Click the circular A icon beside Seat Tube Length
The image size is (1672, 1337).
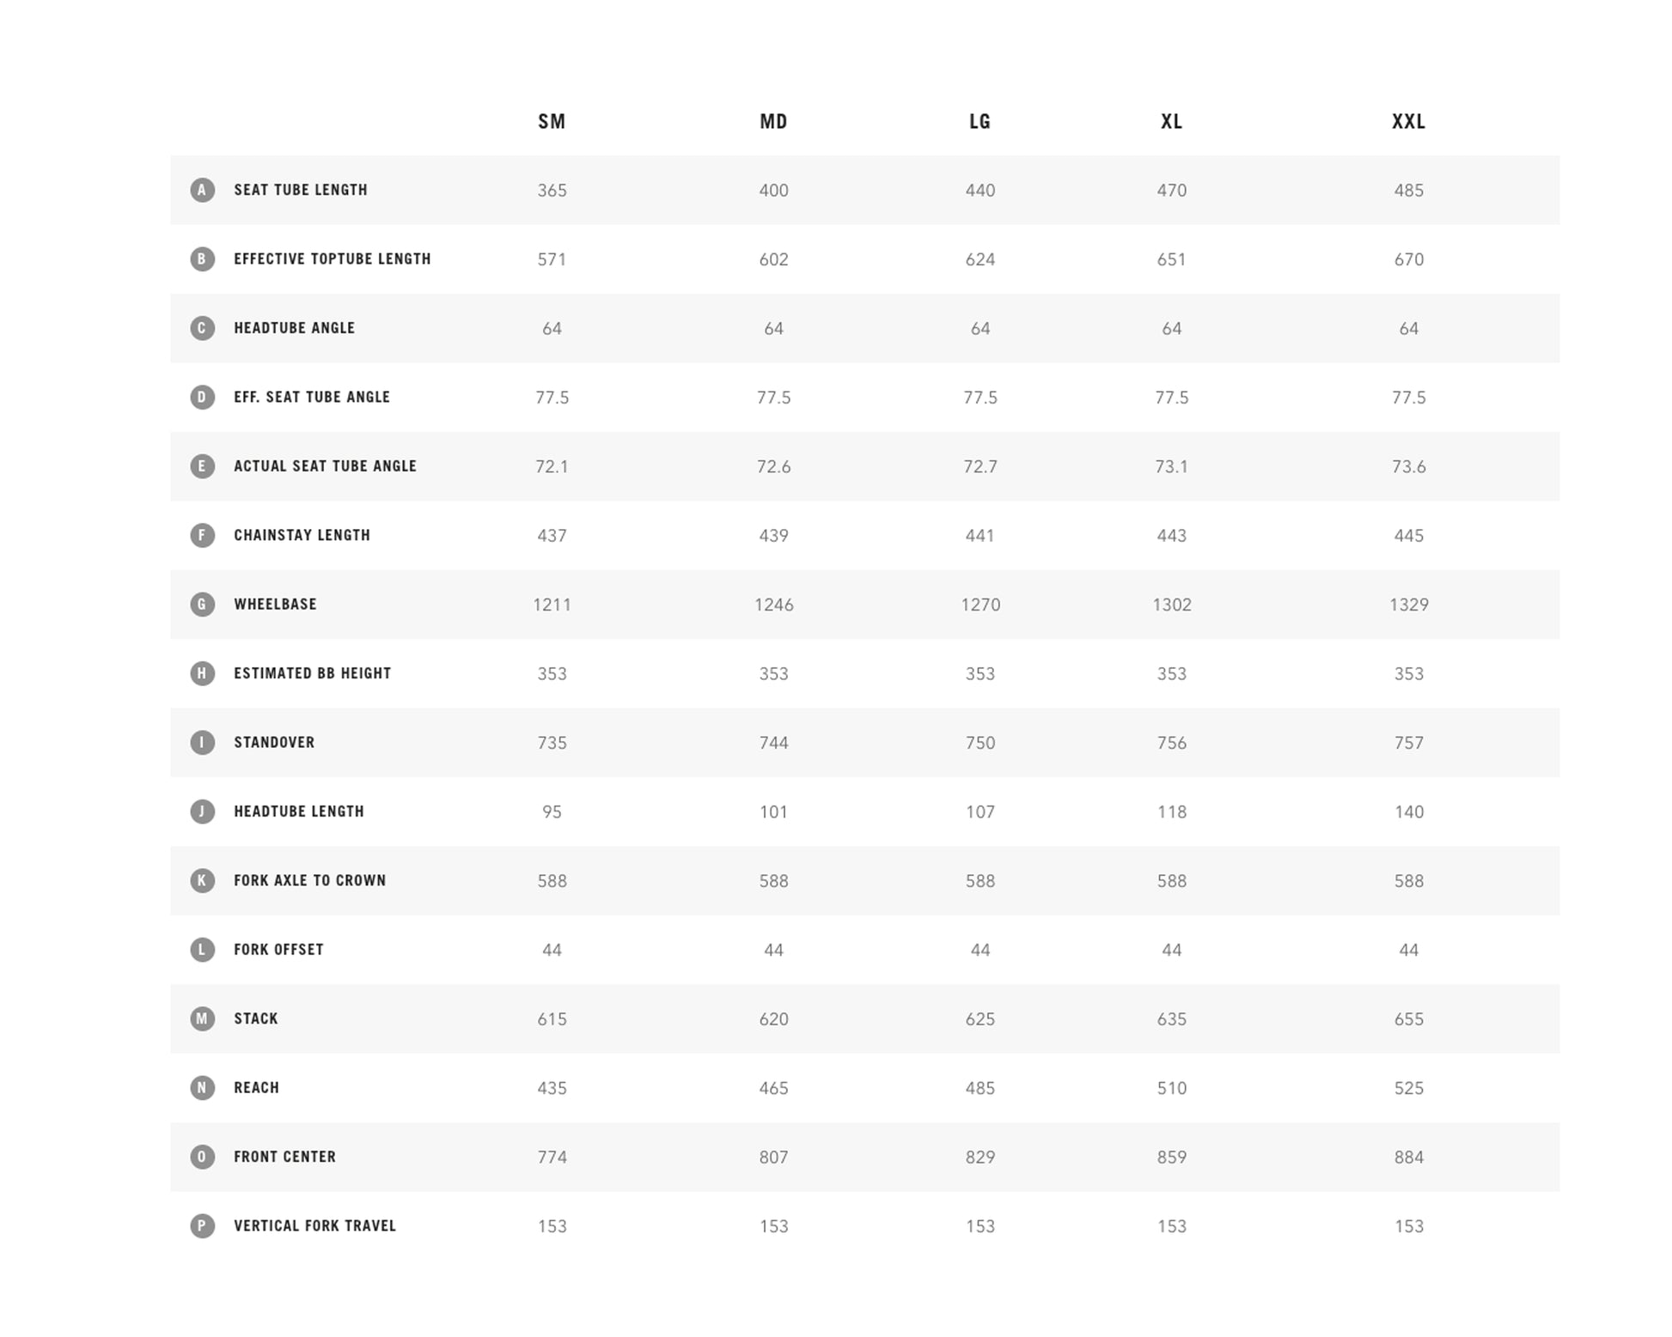tap(202, 190)
